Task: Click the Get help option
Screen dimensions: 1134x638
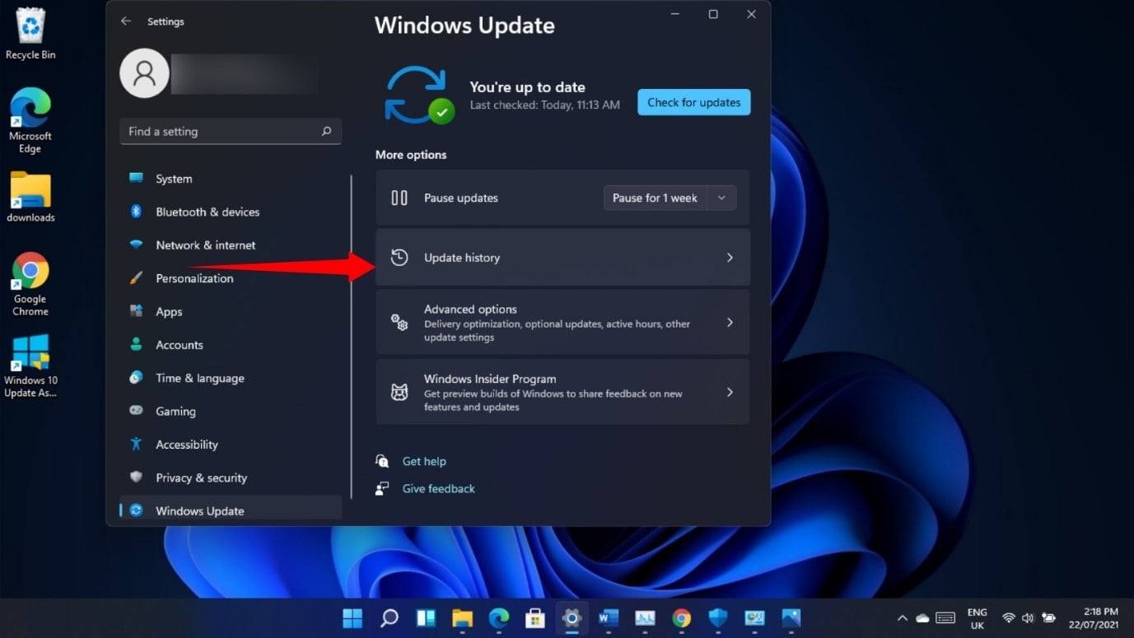Action: (x=424, y=461)
